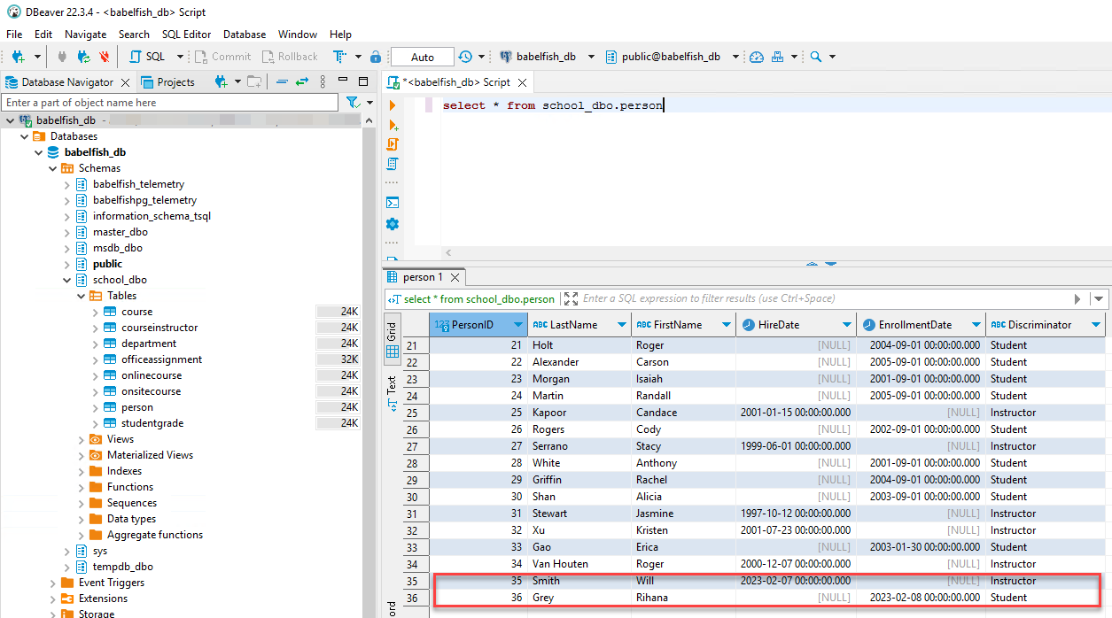Image resolution: width=1112 pixels, height=618 pixels.
Task: Run the execute script icon
Action: pyautogui.click(x=393, y=144)
